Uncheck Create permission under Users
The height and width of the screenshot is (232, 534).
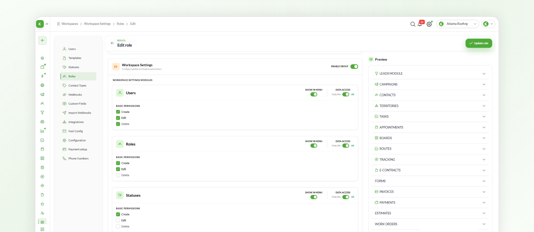[x=118, y=112]
